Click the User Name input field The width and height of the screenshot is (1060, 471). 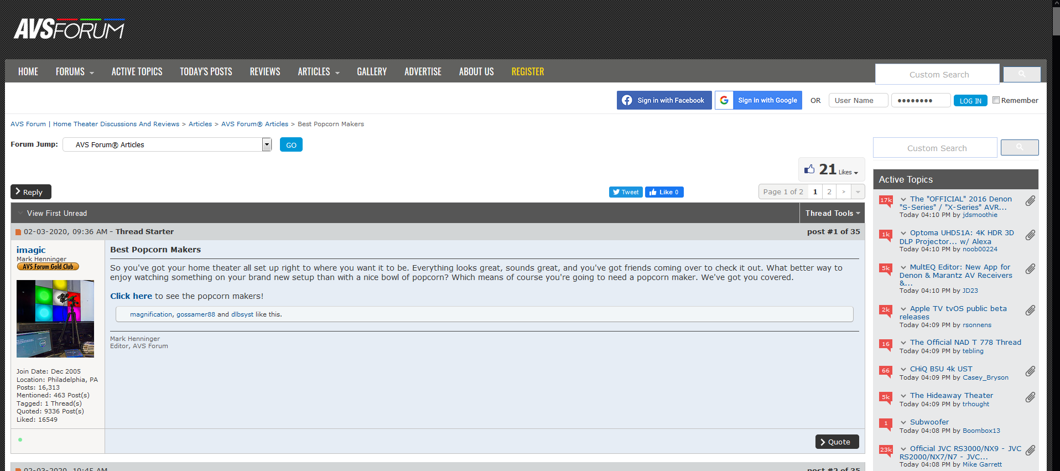[x=858, y=100]
